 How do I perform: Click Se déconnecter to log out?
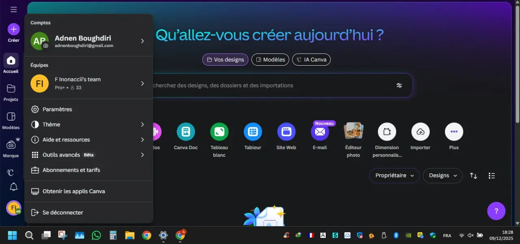click(x=89, y=212)
